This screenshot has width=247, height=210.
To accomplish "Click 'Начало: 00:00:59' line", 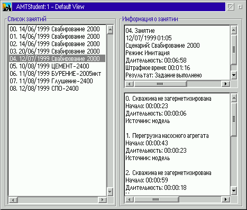I will tap(147, 180).
